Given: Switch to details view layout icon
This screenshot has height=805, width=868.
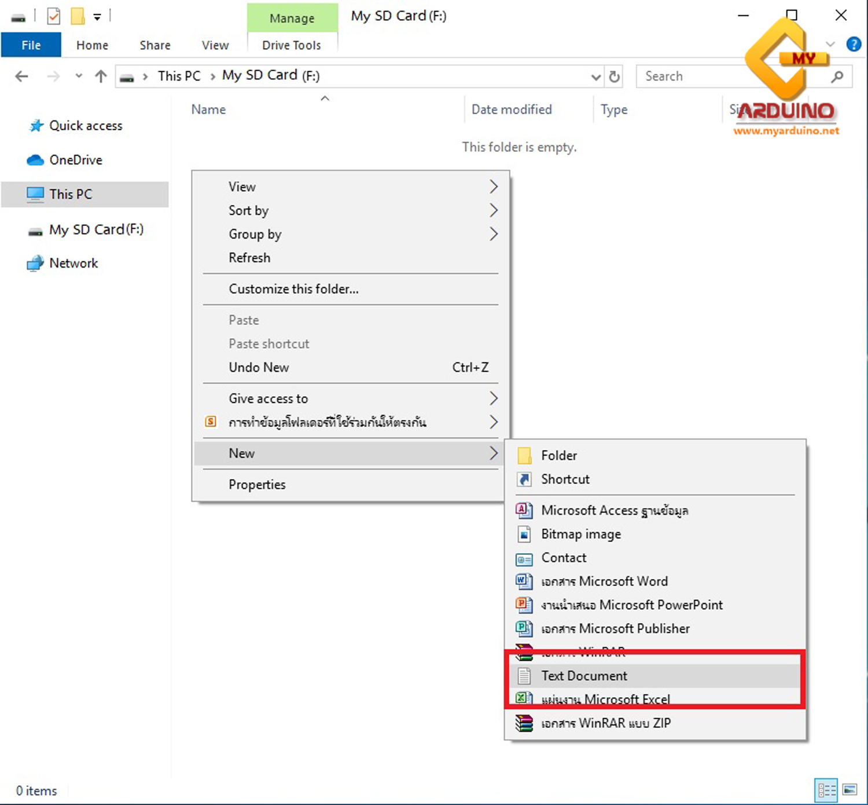Looking at the screenshot, I should [x=826, y=789].
